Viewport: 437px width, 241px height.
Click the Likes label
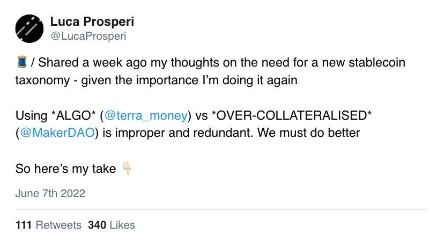point(122,225)
